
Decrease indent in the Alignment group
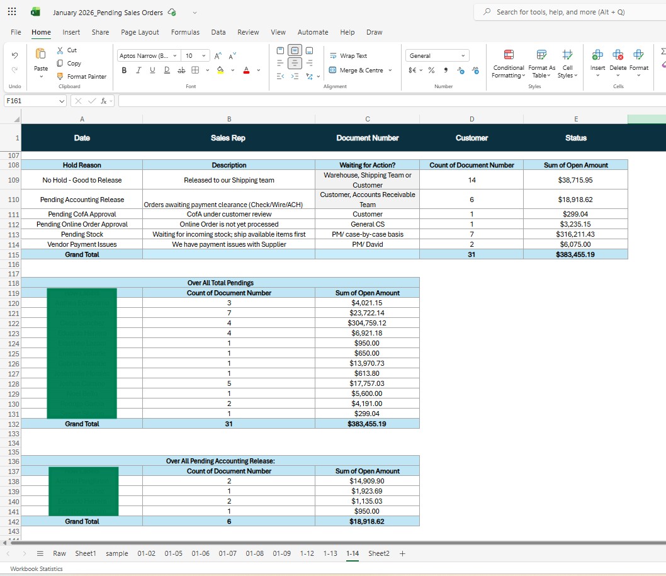tap(280, 76)
